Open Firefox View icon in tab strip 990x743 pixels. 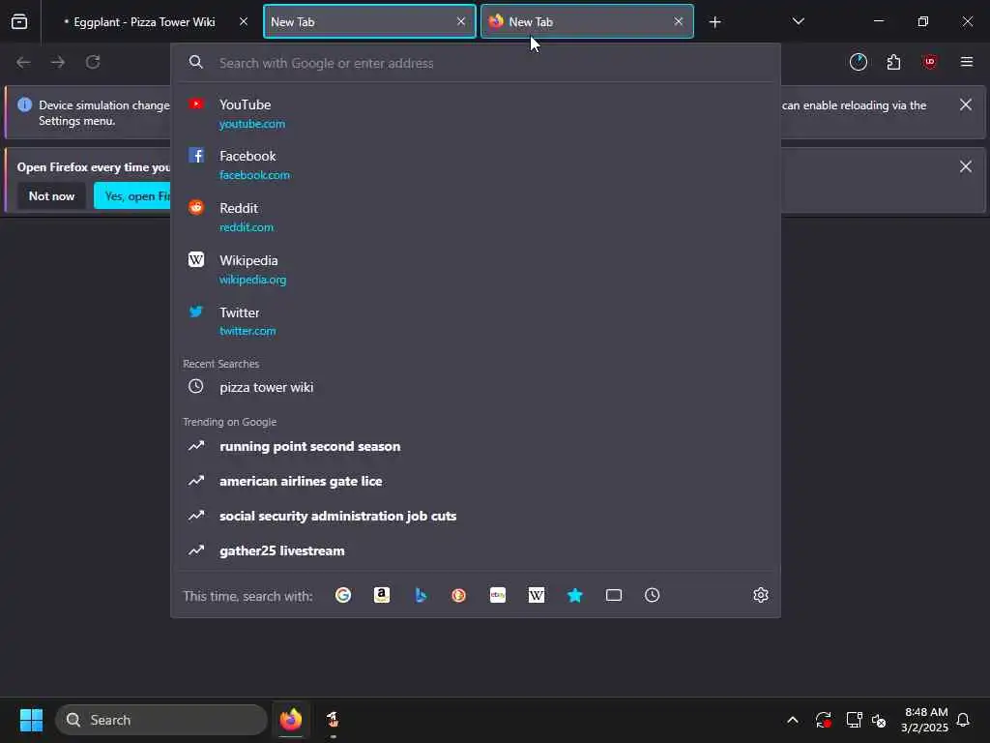pos(19,21)
